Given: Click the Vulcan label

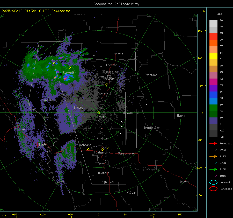Looking at the screenshot, I should tap(132, 193).
